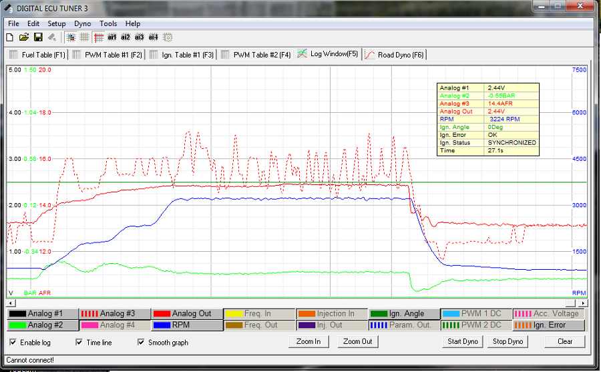Toggle the Time line checkbox
The image size is (601, 372).
click(78, 343)
